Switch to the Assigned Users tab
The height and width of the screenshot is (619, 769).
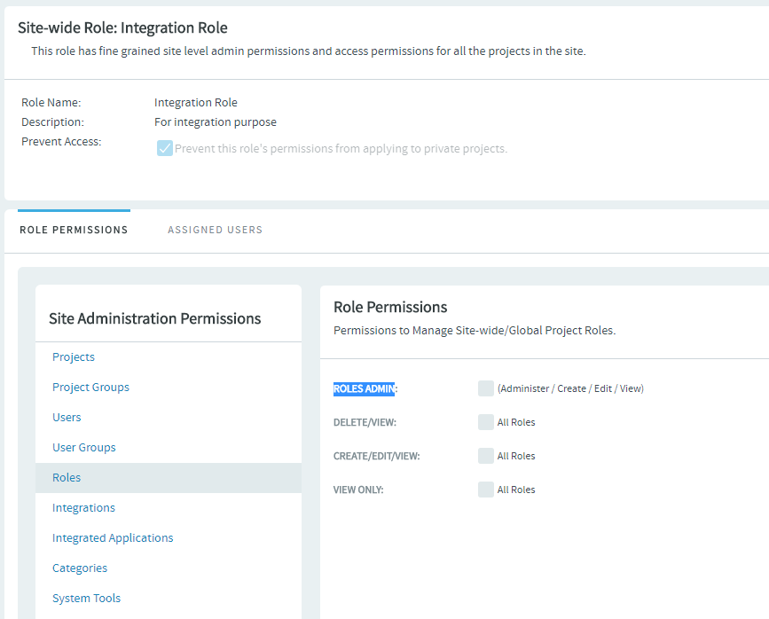(215, 230)
